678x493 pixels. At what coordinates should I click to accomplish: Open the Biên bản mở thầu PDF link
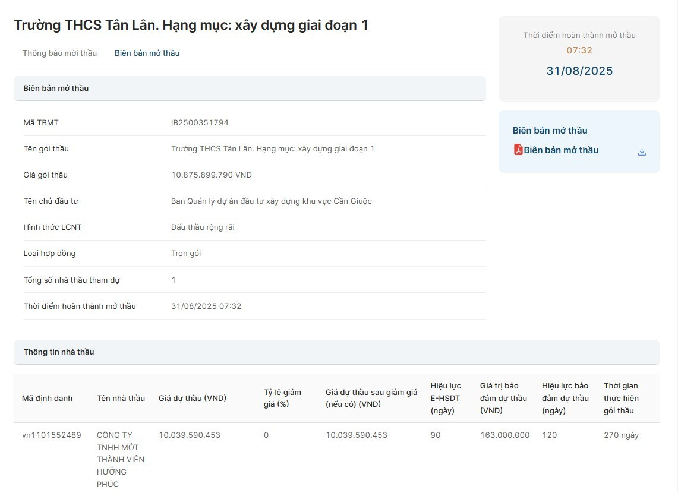click(561, 150)
